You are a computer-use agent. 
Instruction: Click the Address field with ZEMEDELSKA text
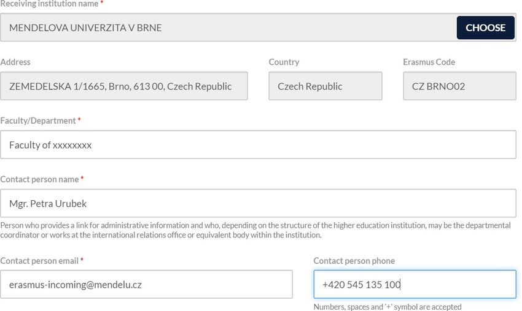point(124,86)
